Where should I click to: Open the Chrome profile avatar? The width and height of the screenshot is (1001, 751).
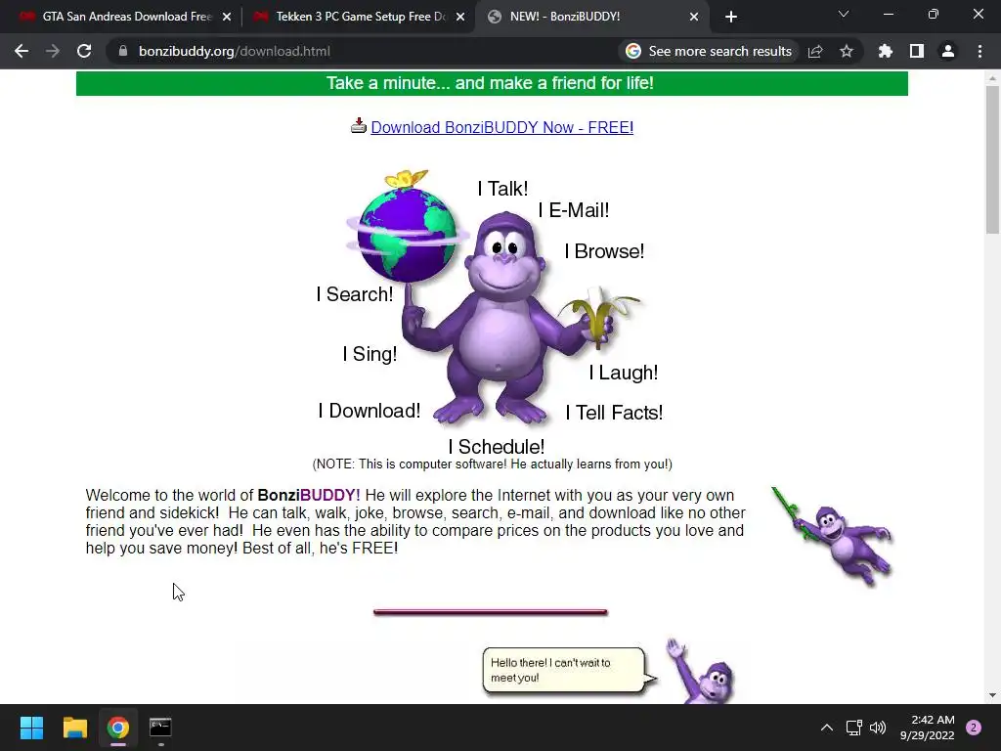click(x=948, y=51)
